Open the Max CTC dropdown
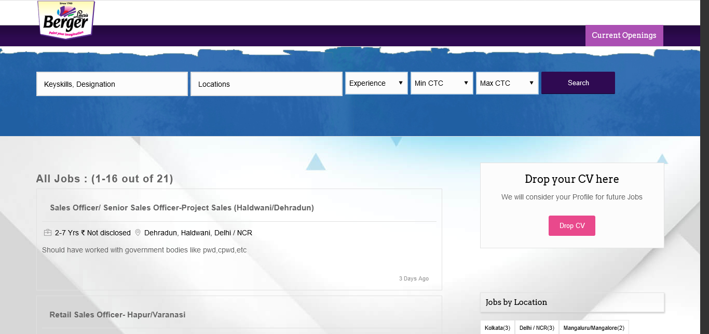 [x=507, y=83]
